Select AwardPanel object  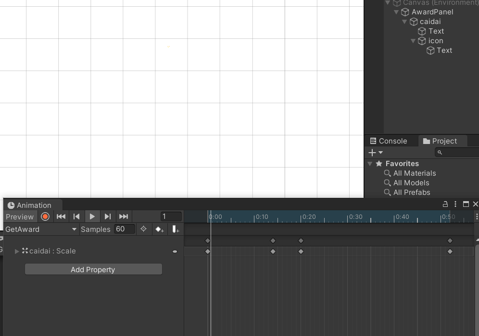click(432, 12)
